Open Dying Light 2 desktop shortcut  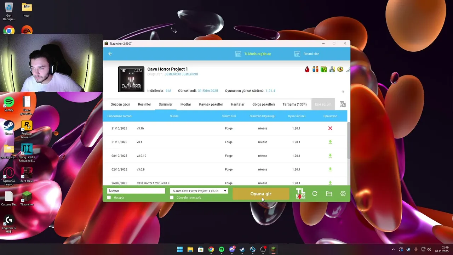click(27, 153)
